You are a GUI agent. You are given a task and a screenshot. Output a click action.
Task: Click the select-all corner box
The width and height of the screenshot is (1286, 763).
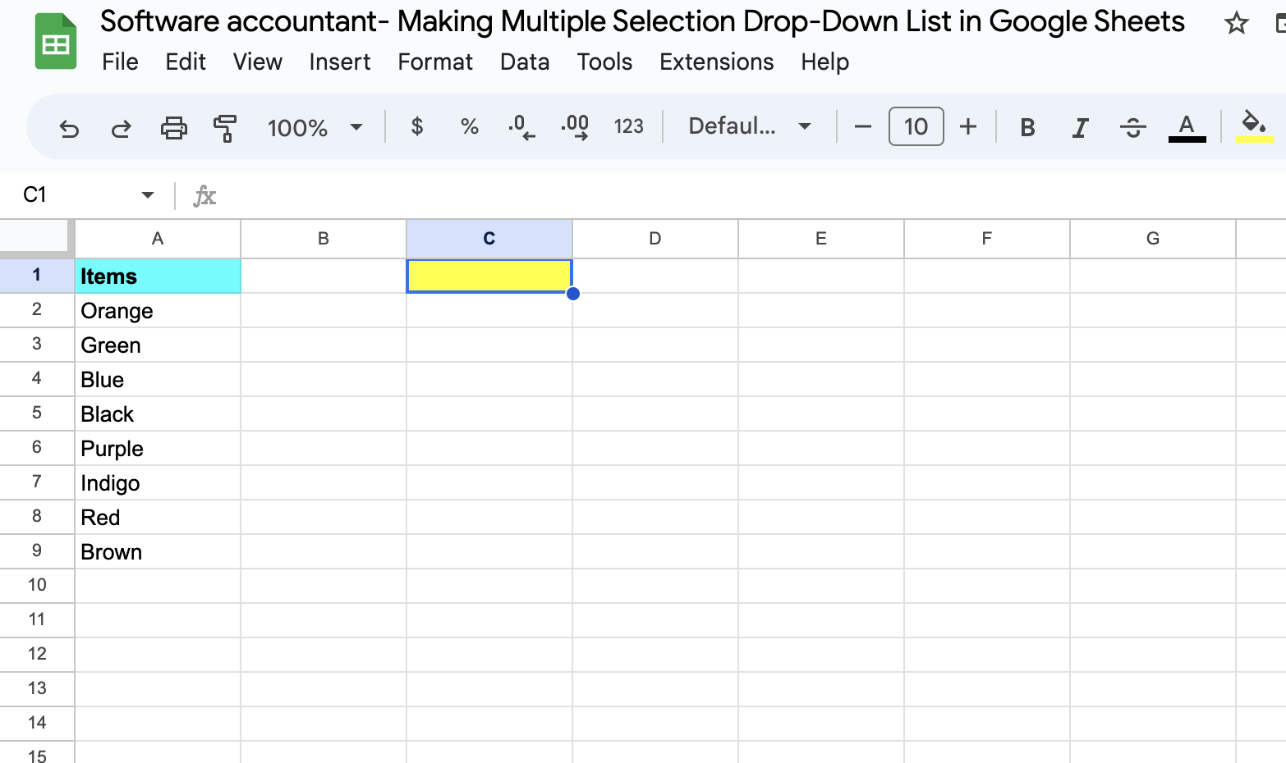point(36,237)
